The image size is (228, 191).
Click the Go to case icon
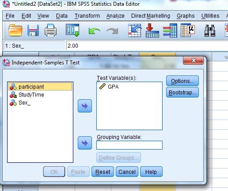[135, 30]
